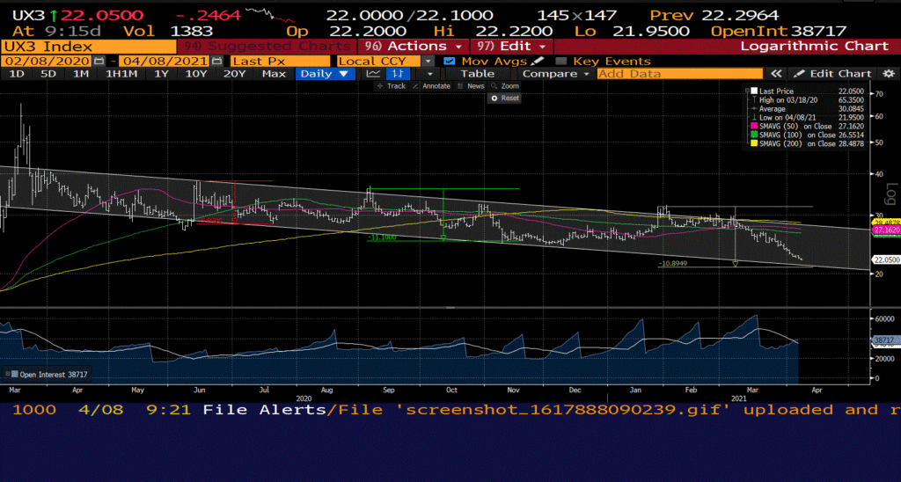
Task: Click the Open Interest legend icon
Action: [x=14, y=375]
